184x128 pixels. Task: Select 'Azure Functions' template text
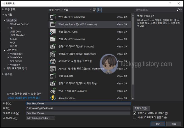[x=67, y=98]
